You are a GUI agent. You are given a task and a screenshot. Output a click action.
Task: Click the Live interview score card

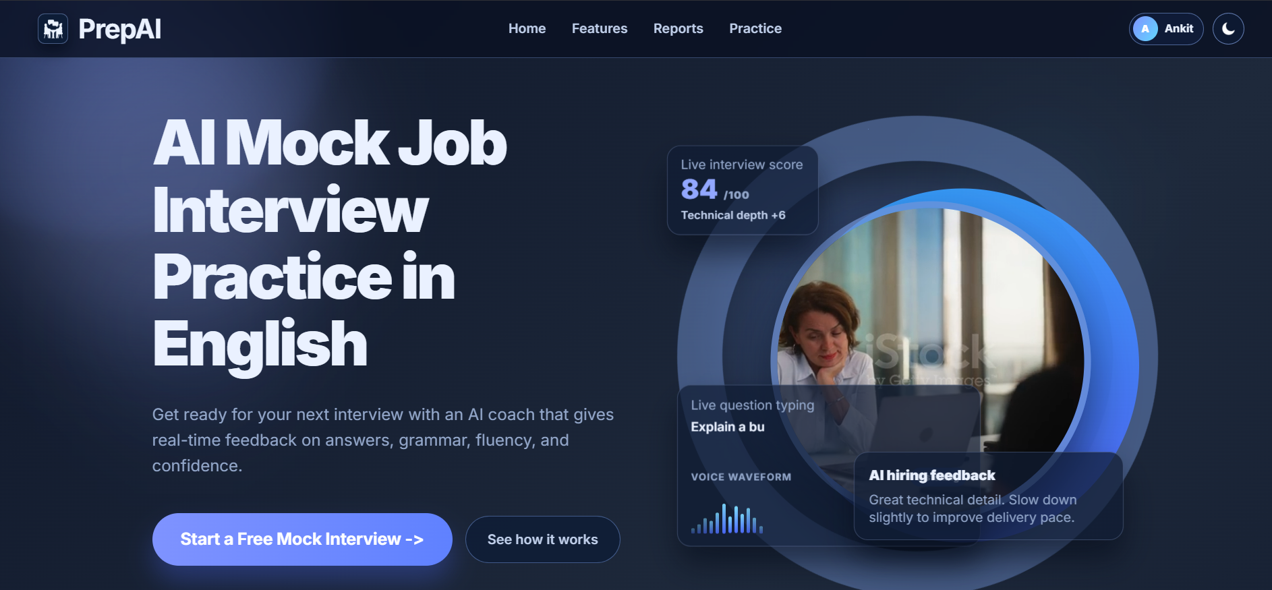[743, 191]
